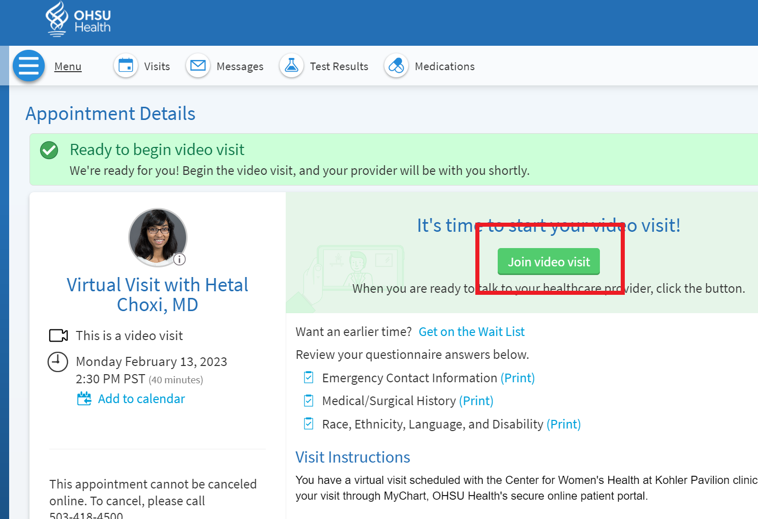The image size is (758, 519).
Task: Click the Medical/Surgical History questionnaire icon
Action: click(x=309, y=401)
